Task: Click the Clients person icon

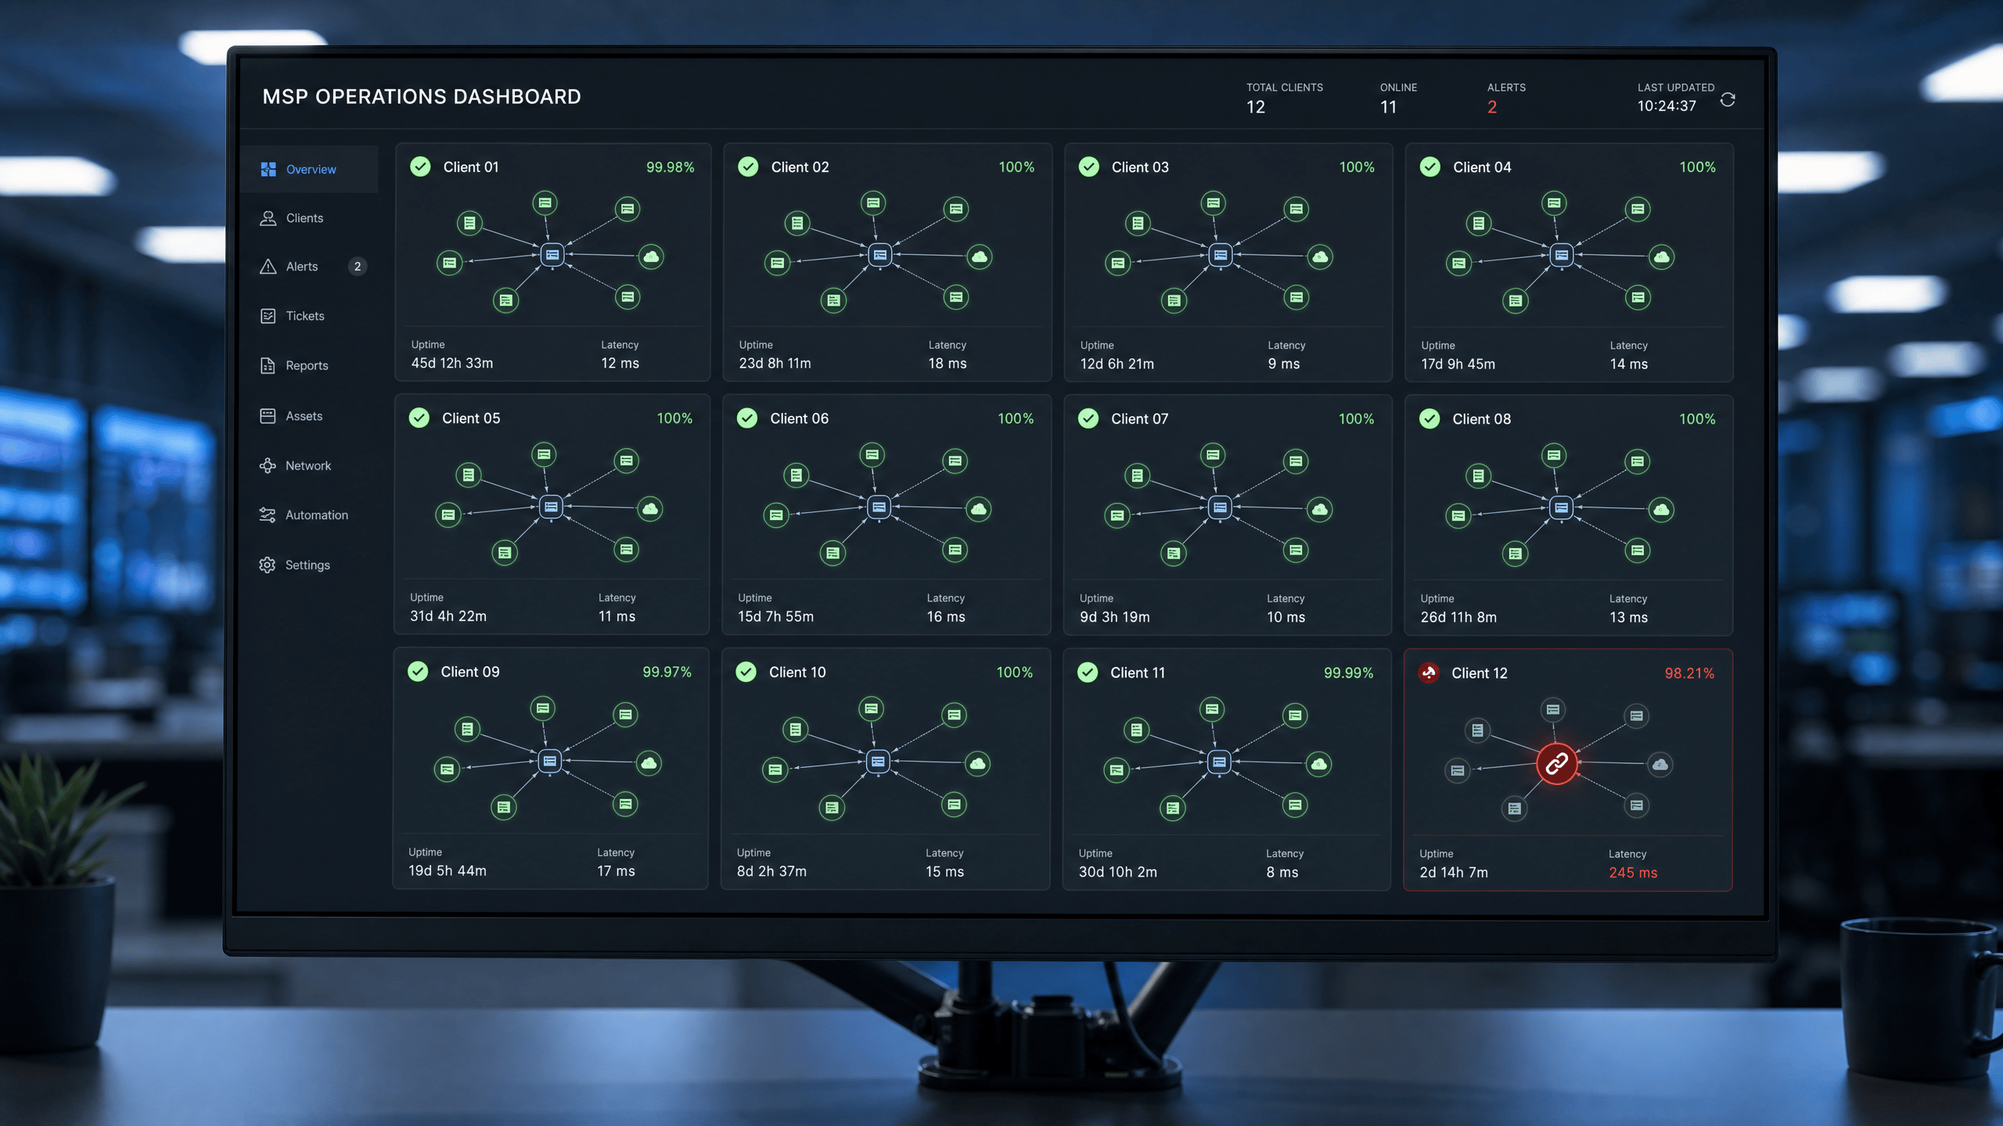Action: click(268, 218)
